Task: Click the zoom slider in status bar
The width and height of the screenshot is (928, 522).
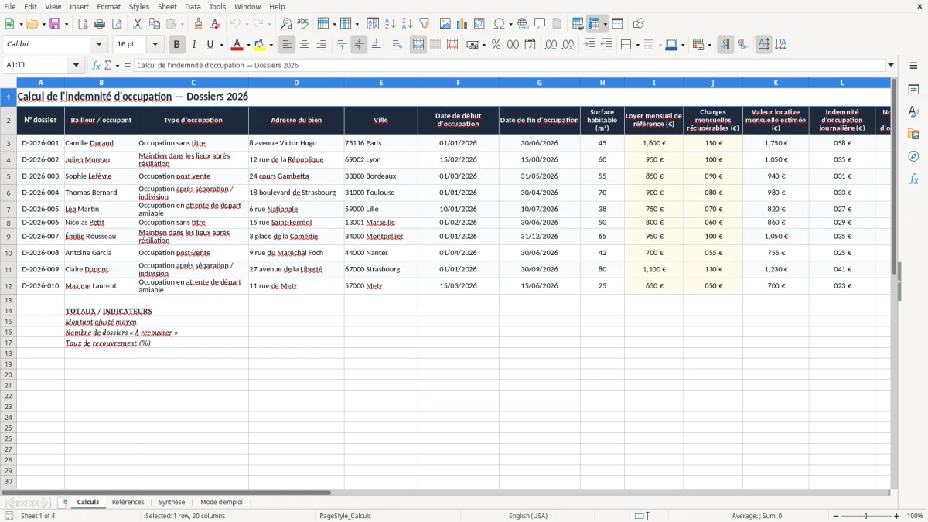Action: 865,516
